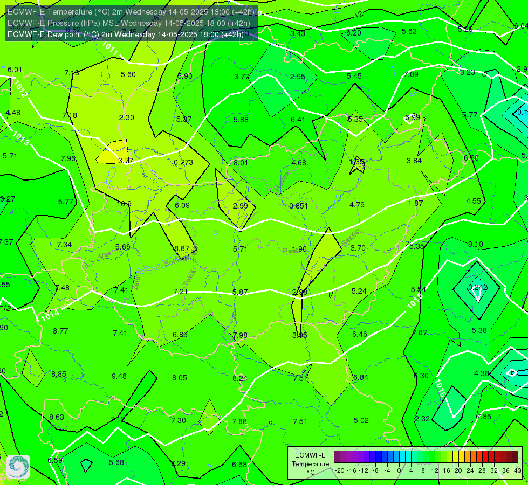The height and width of the screenshot is (485, 528).
Task: Click the dew point value 4.79
Action: point(357,205)
